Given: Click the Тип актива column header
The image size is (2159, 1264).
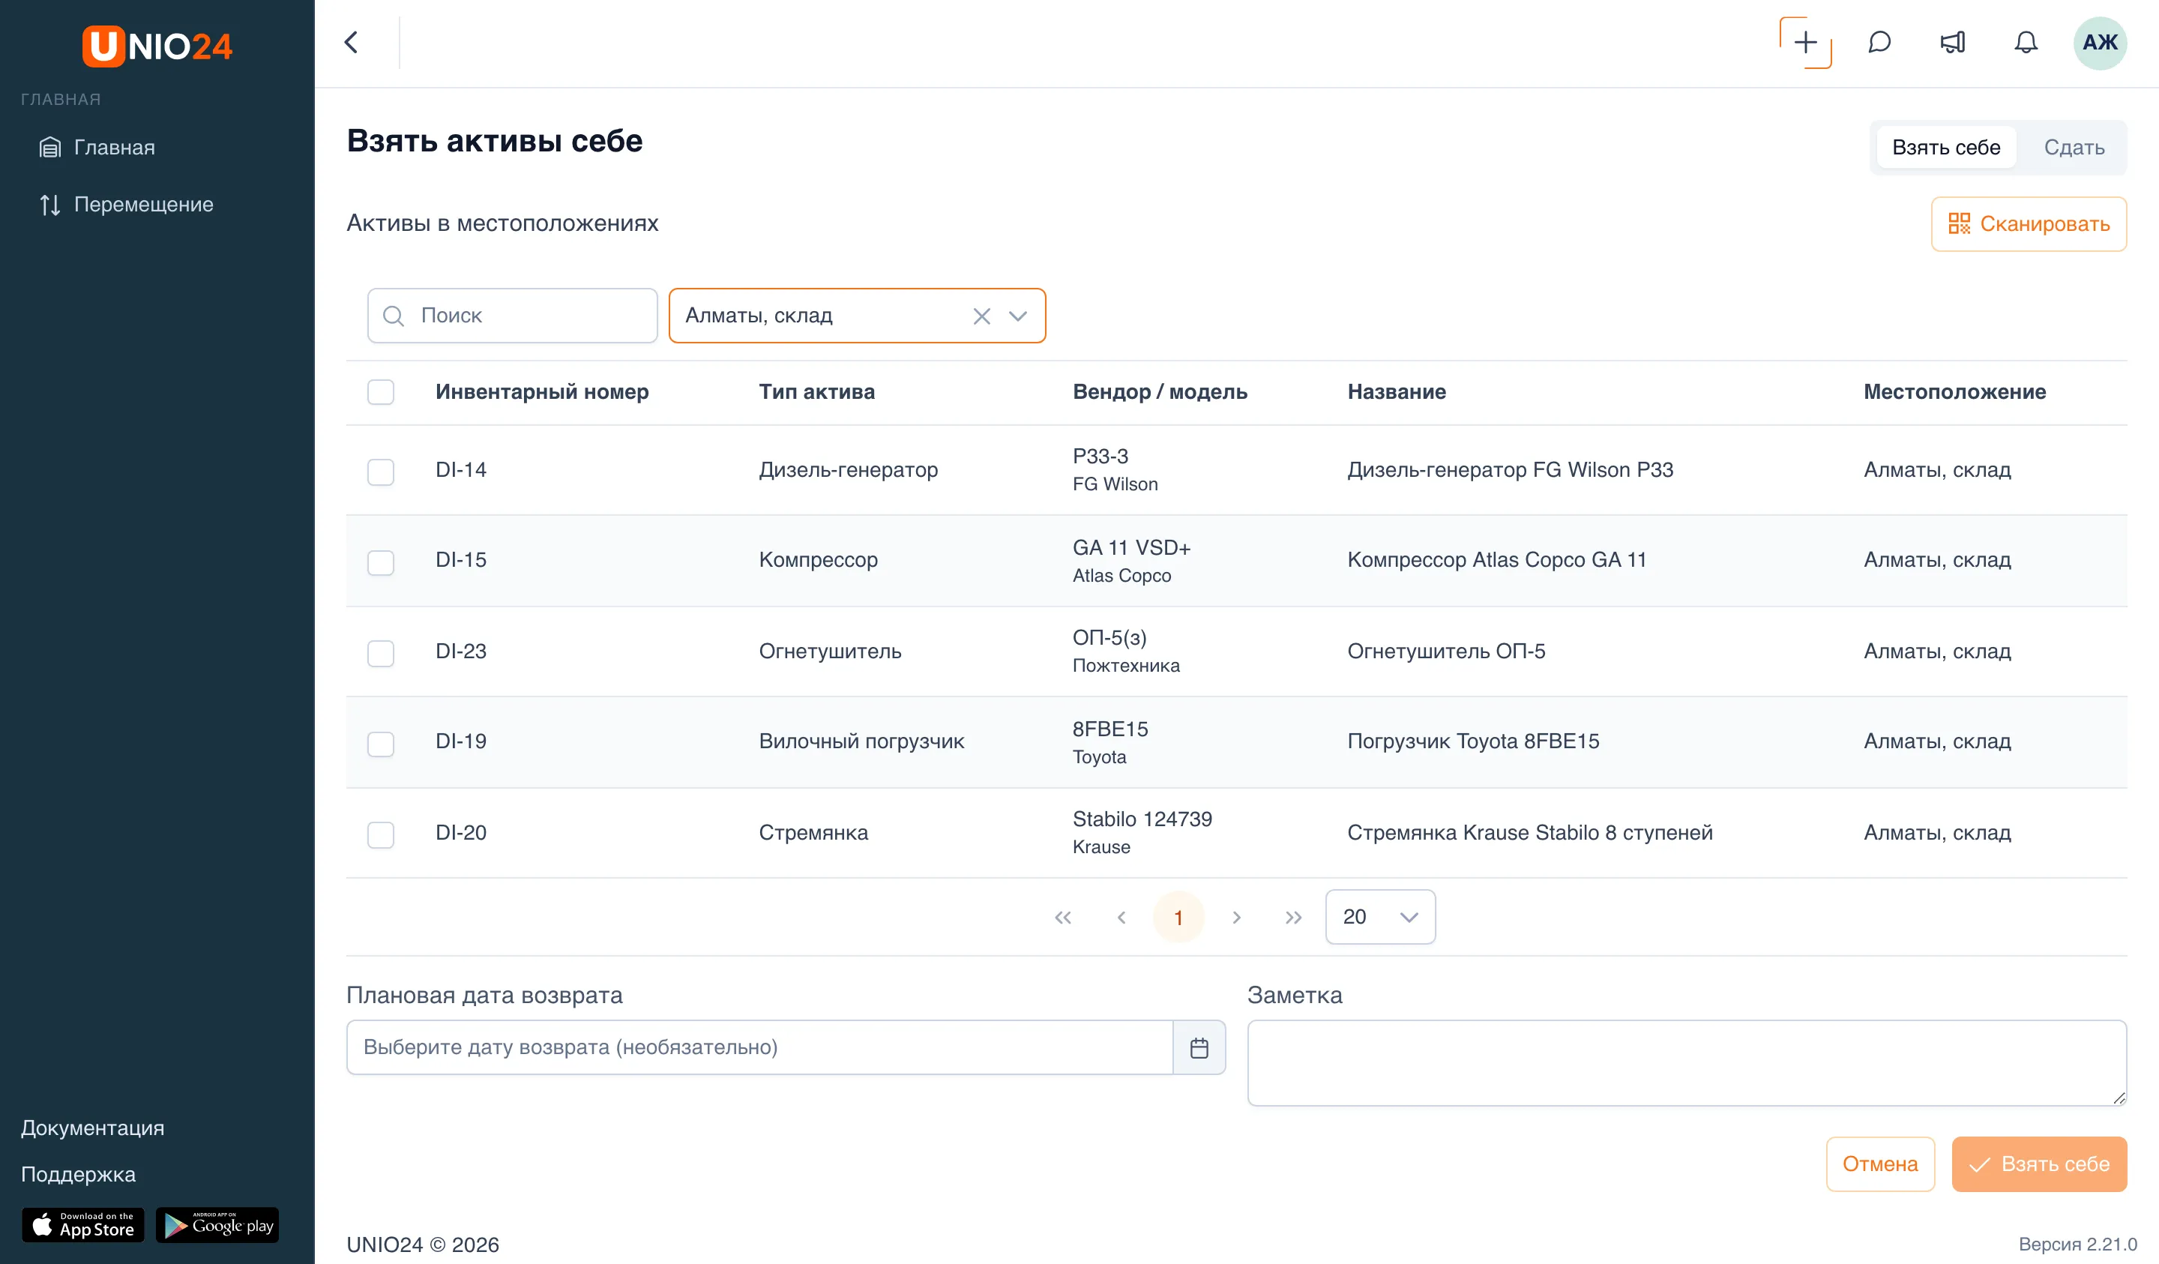Looking at the screenshot, I should 816,391.
